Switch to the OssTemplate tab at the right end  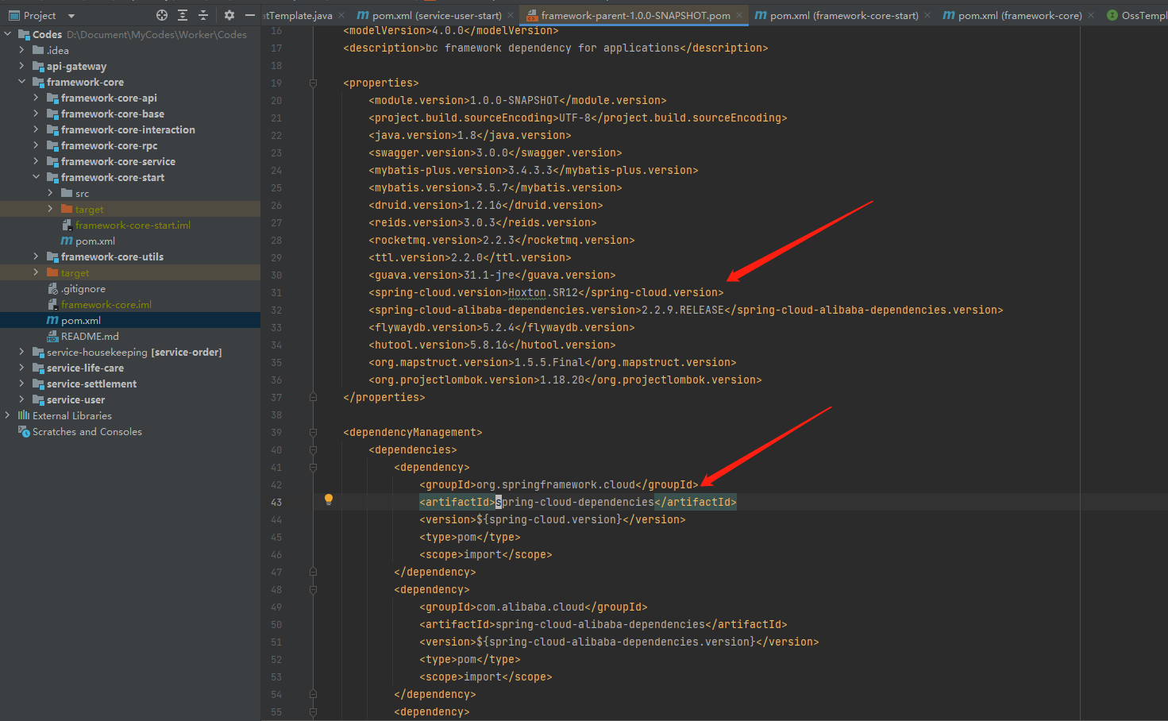pos(1137,15)
